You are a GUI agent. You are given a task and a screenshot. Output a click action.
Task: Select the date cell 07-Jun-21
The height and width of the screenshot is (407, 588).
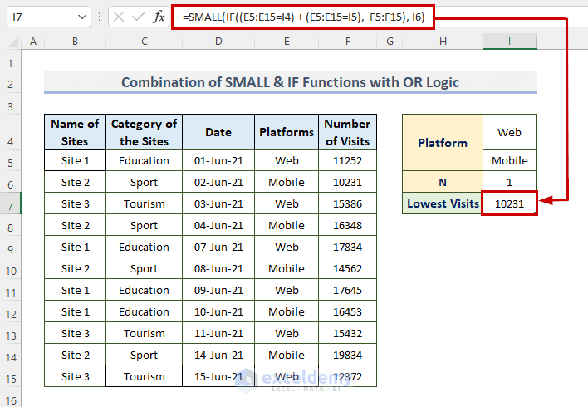coord(218,247)
